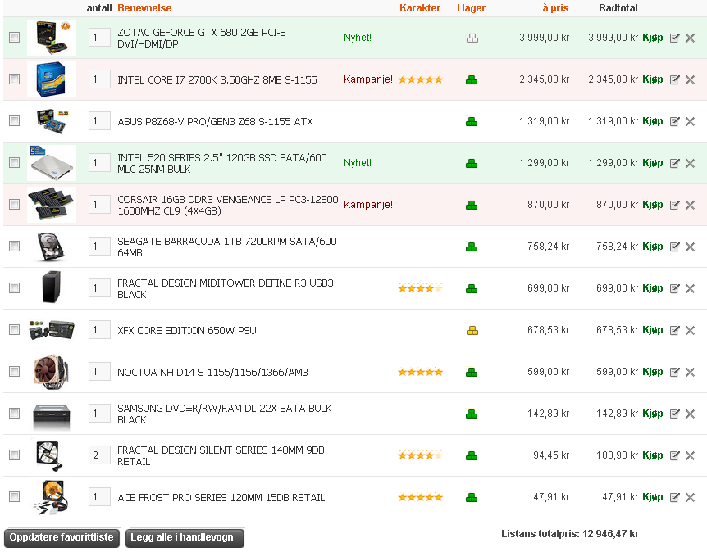Screen dimensions: 707x552
Task: Click yellow stock icon for XFX PSU
Action: [x=472, y=331]
